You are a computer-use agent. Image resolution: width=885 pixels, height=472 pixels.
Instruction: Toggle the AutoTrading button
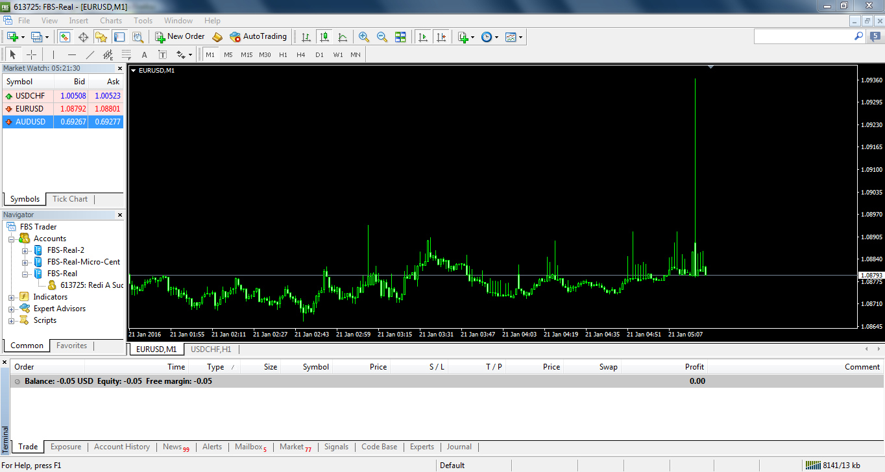coord(258,37)
